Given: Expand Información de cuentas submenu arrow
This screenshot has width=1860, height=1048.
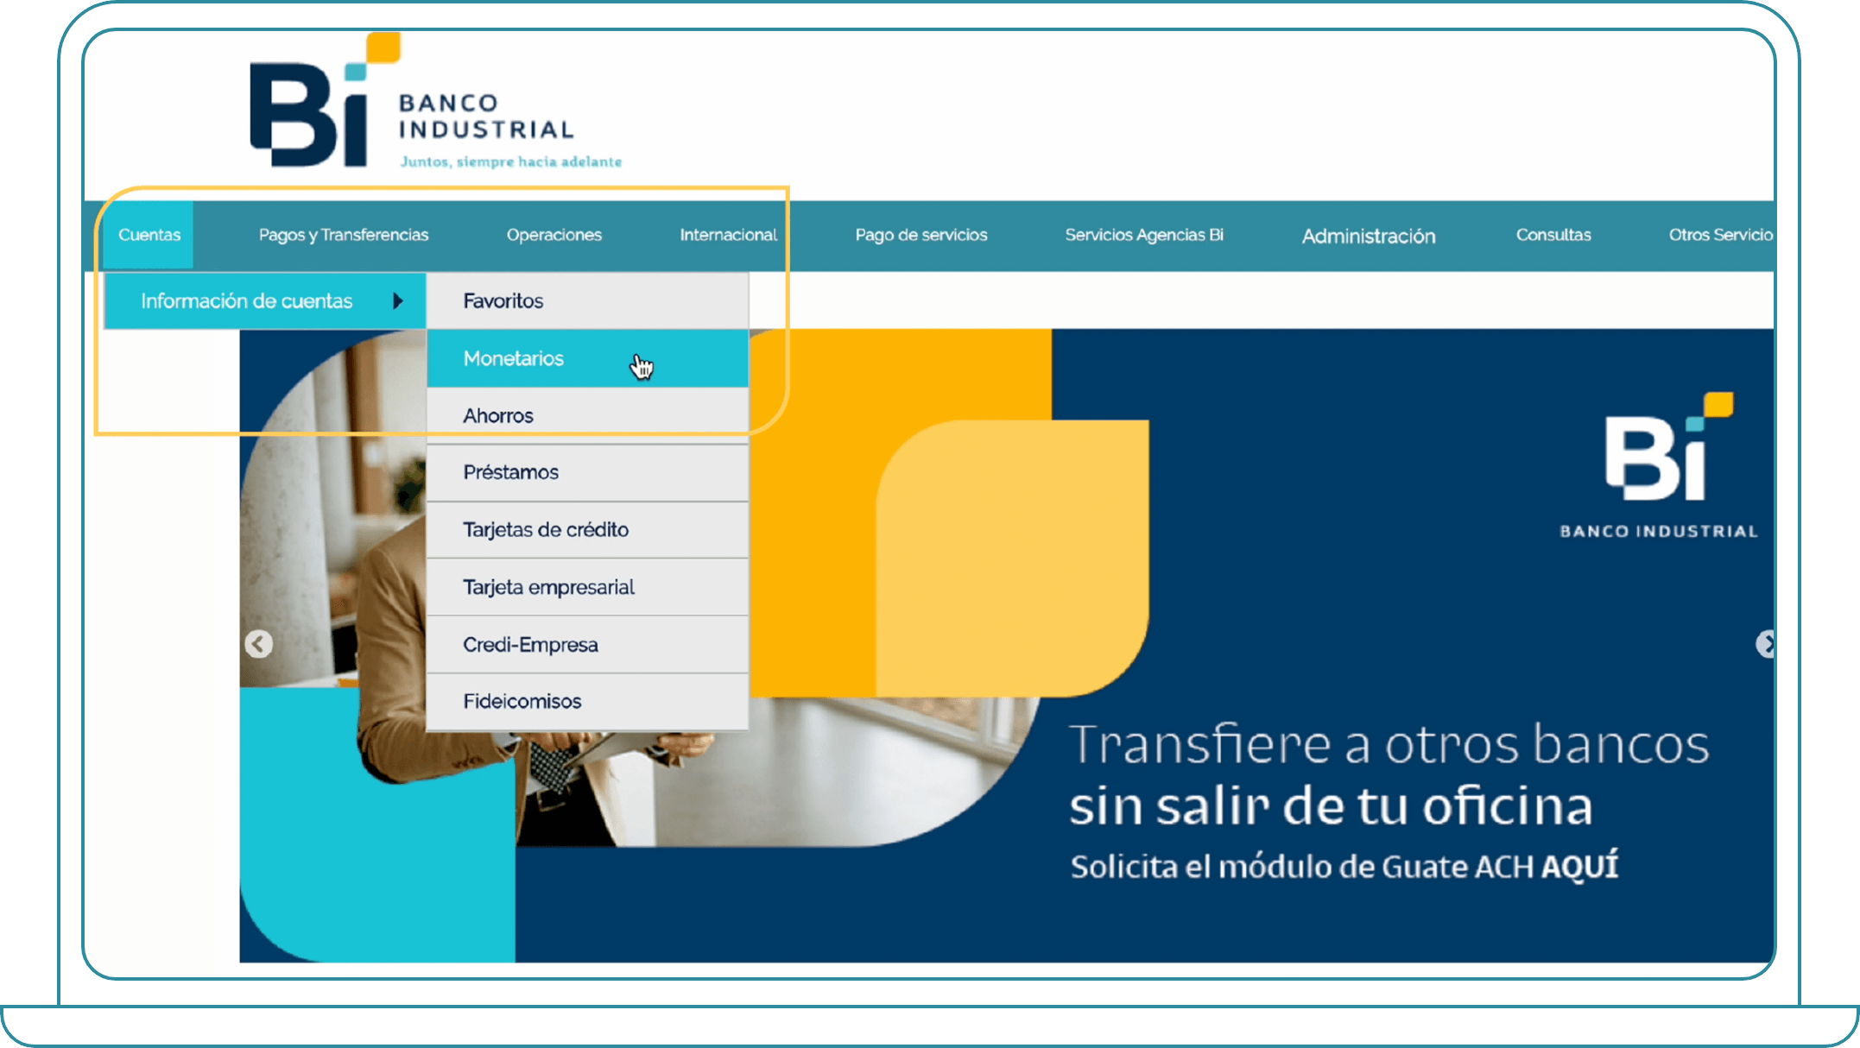Looking at the screenshot, I should point(398,300).
